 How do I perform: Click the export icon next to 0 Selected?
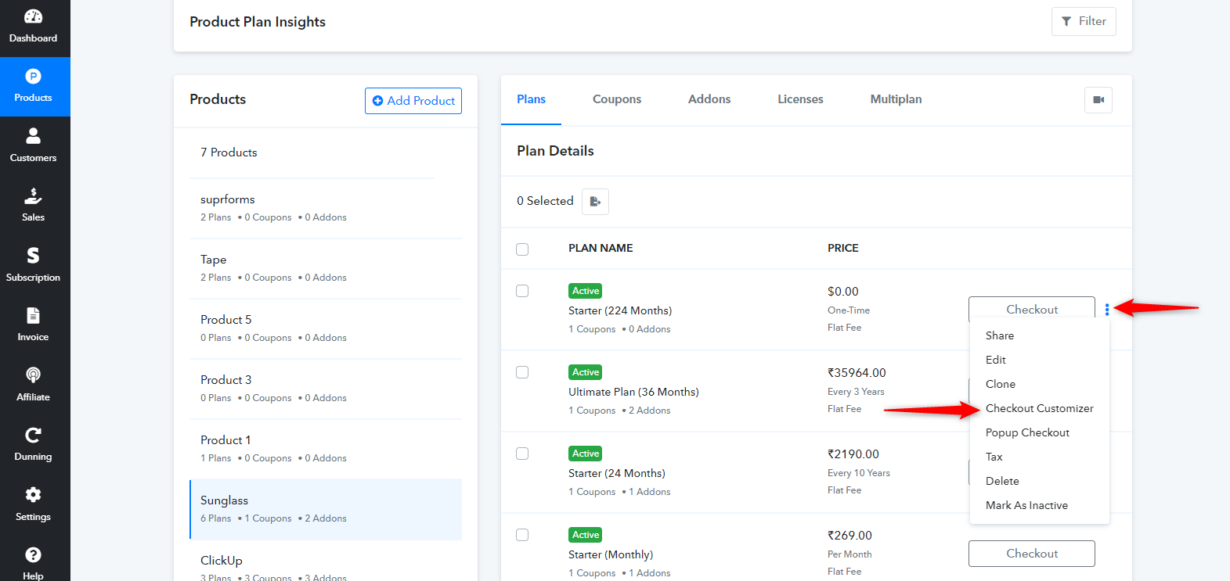pos(595,202)
